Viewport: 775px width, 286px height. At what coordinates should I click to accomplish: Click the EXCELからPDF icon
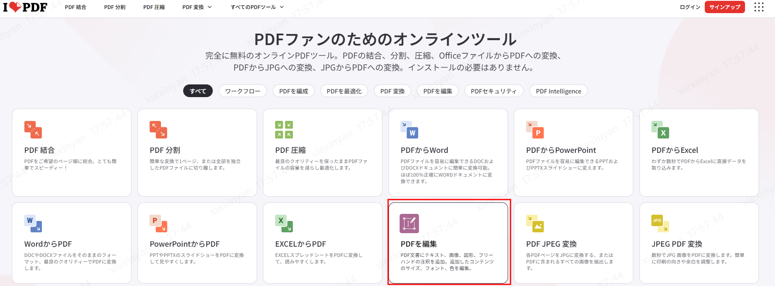tap(284, 223)
